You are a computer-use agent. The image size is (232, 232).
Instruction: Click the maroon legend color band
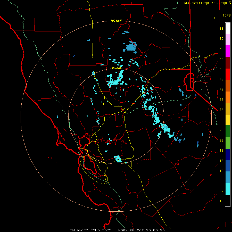(228, 63)
